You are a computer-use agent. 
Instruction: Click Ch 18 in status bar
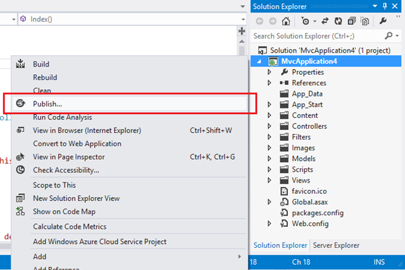pyautogui.click(x=301, y=262)
